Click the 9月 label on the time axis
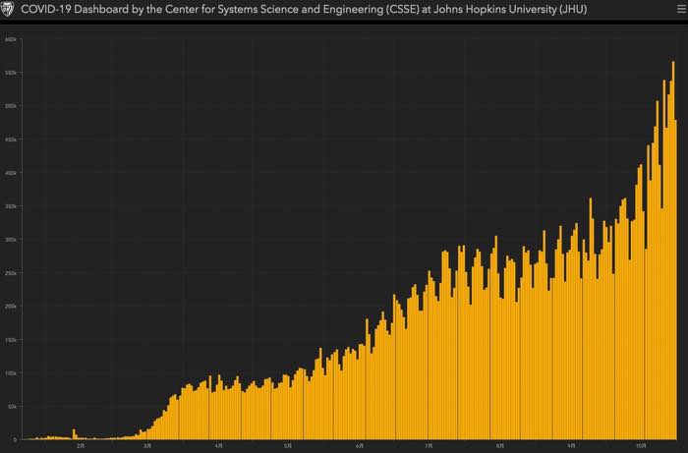Image resolution: width=688 pixels, height=453 pixels. click(571, 445)
